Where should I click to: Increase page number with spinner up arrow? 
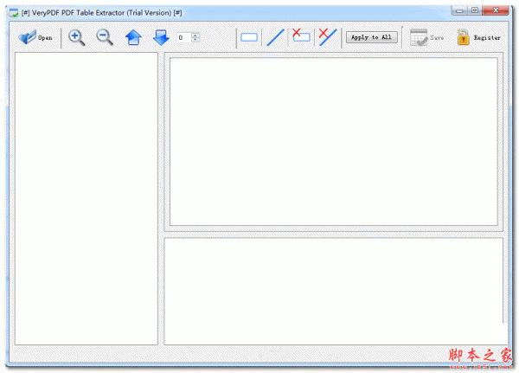[x=195, y=35]
